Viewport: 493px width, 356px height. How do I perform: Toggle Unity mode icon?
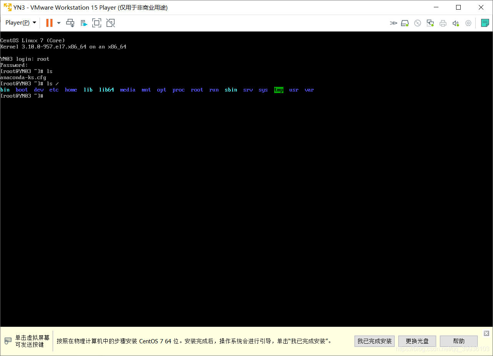[111, 23]
